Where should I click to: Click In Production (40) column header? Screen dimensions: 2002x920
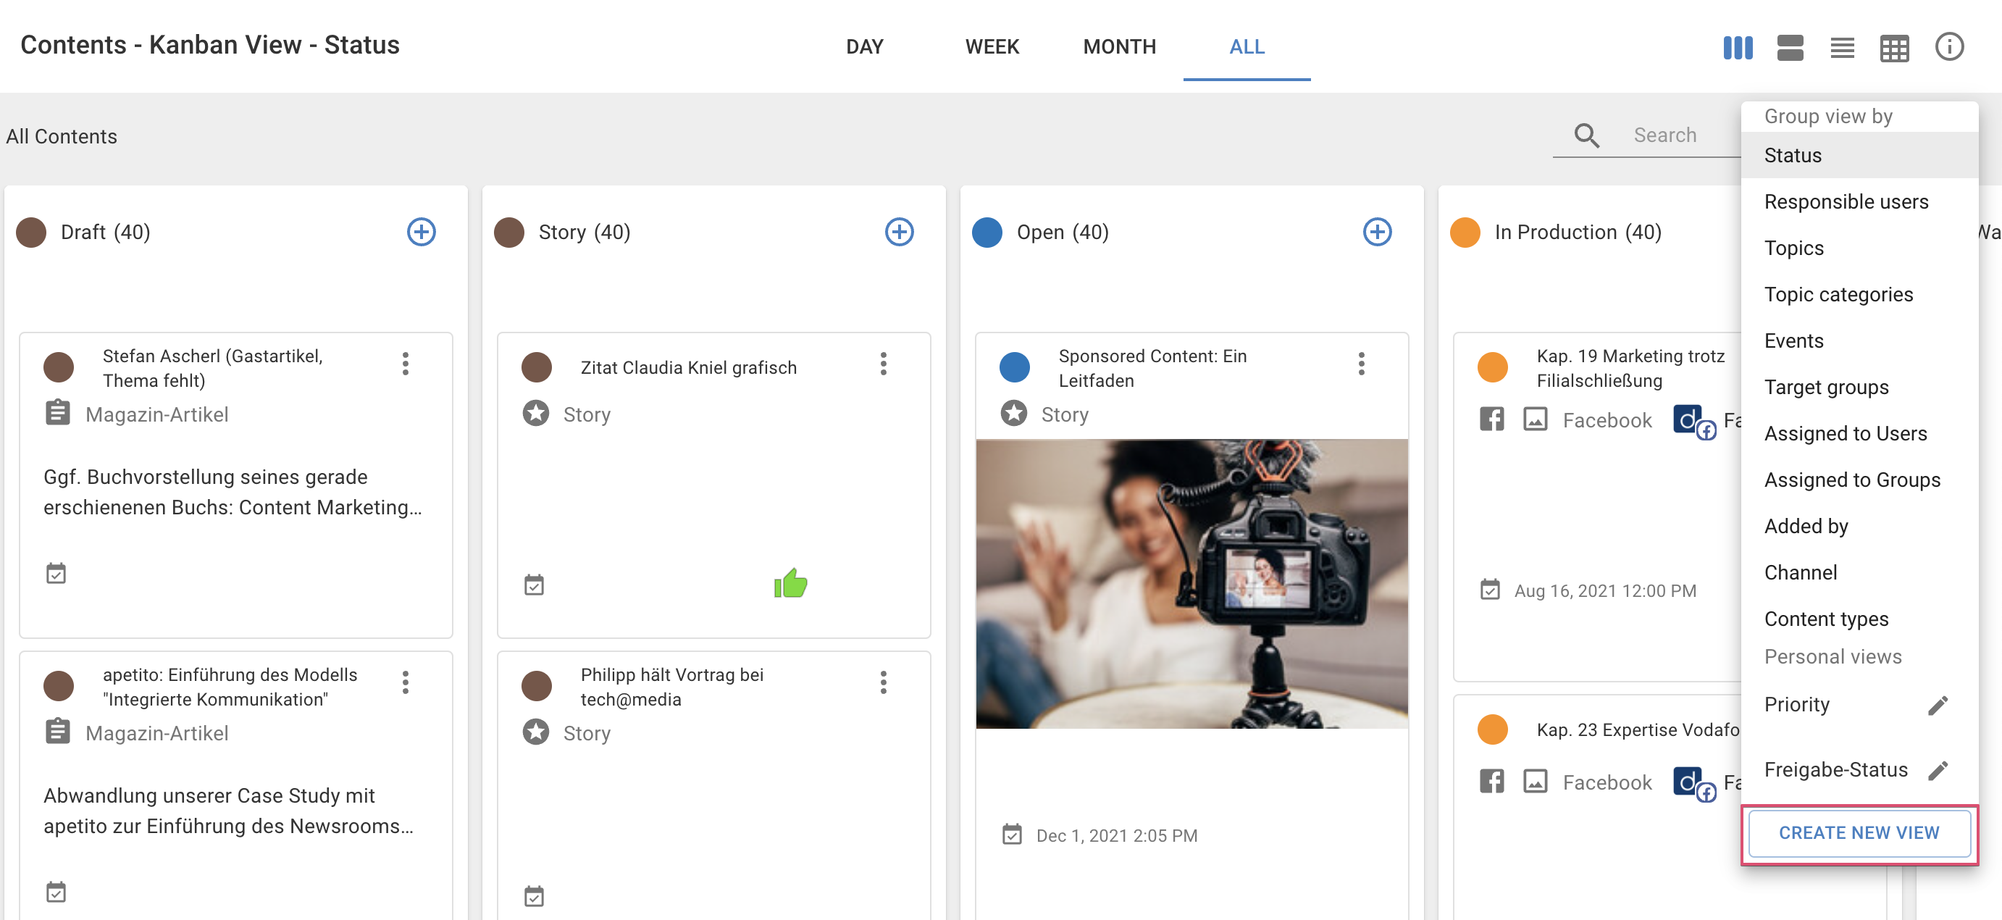click(x=1578, y=233)
